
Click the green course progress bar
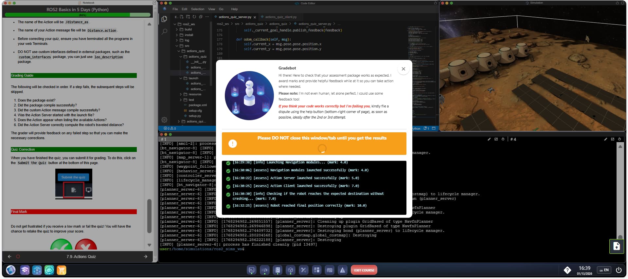pos(78,15)
